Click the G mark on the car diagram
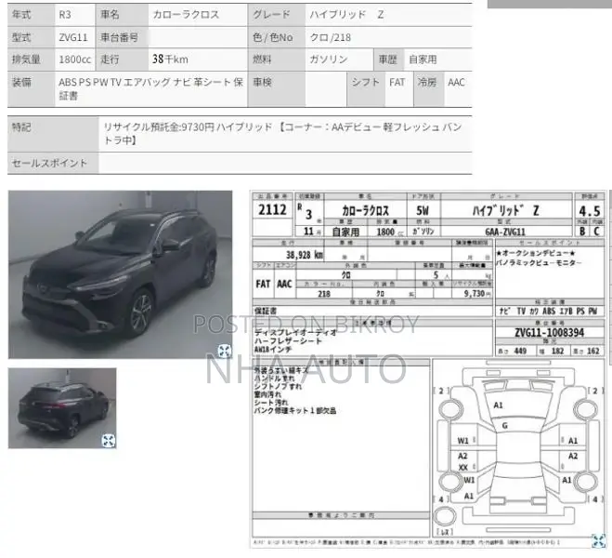Viewport: 612px width, 558px height. click(505, 426)
